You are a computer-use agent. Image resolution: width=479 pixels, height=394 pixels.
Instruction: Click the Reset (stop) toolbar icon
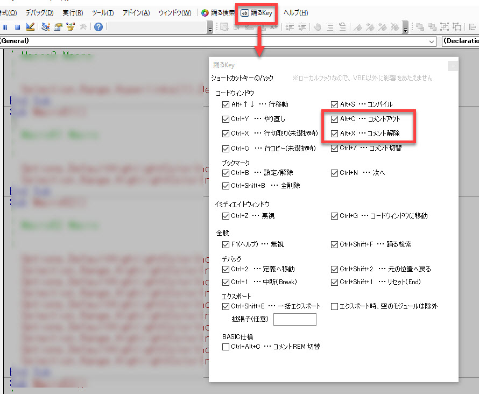click(17, 27)
